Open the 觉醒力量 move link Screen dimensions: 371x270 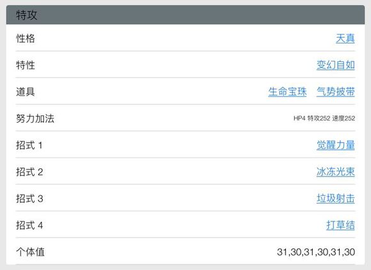[336, 145]
